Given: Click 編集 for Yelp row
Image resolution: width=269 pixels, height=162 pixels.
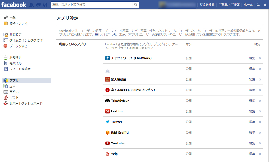Looking at the screenshot, I should [x=252, y=154].
